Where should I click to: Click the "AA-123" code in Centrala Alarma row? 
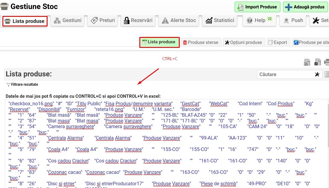click(237, 138)
